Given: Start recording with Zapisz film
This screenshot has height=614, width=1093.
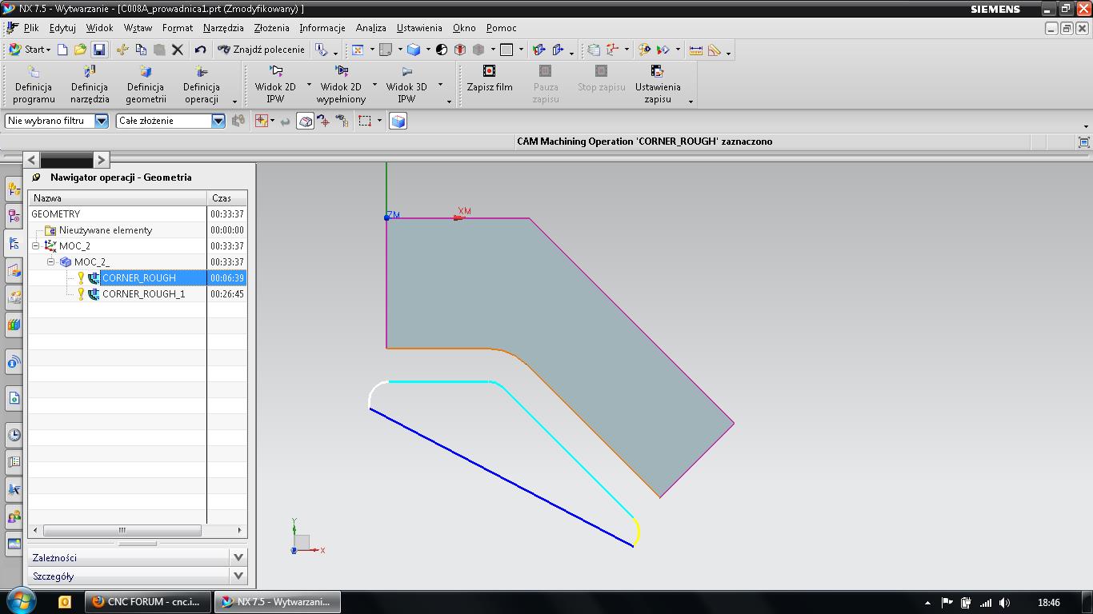Looking at the screenshot, I should 490,78.
